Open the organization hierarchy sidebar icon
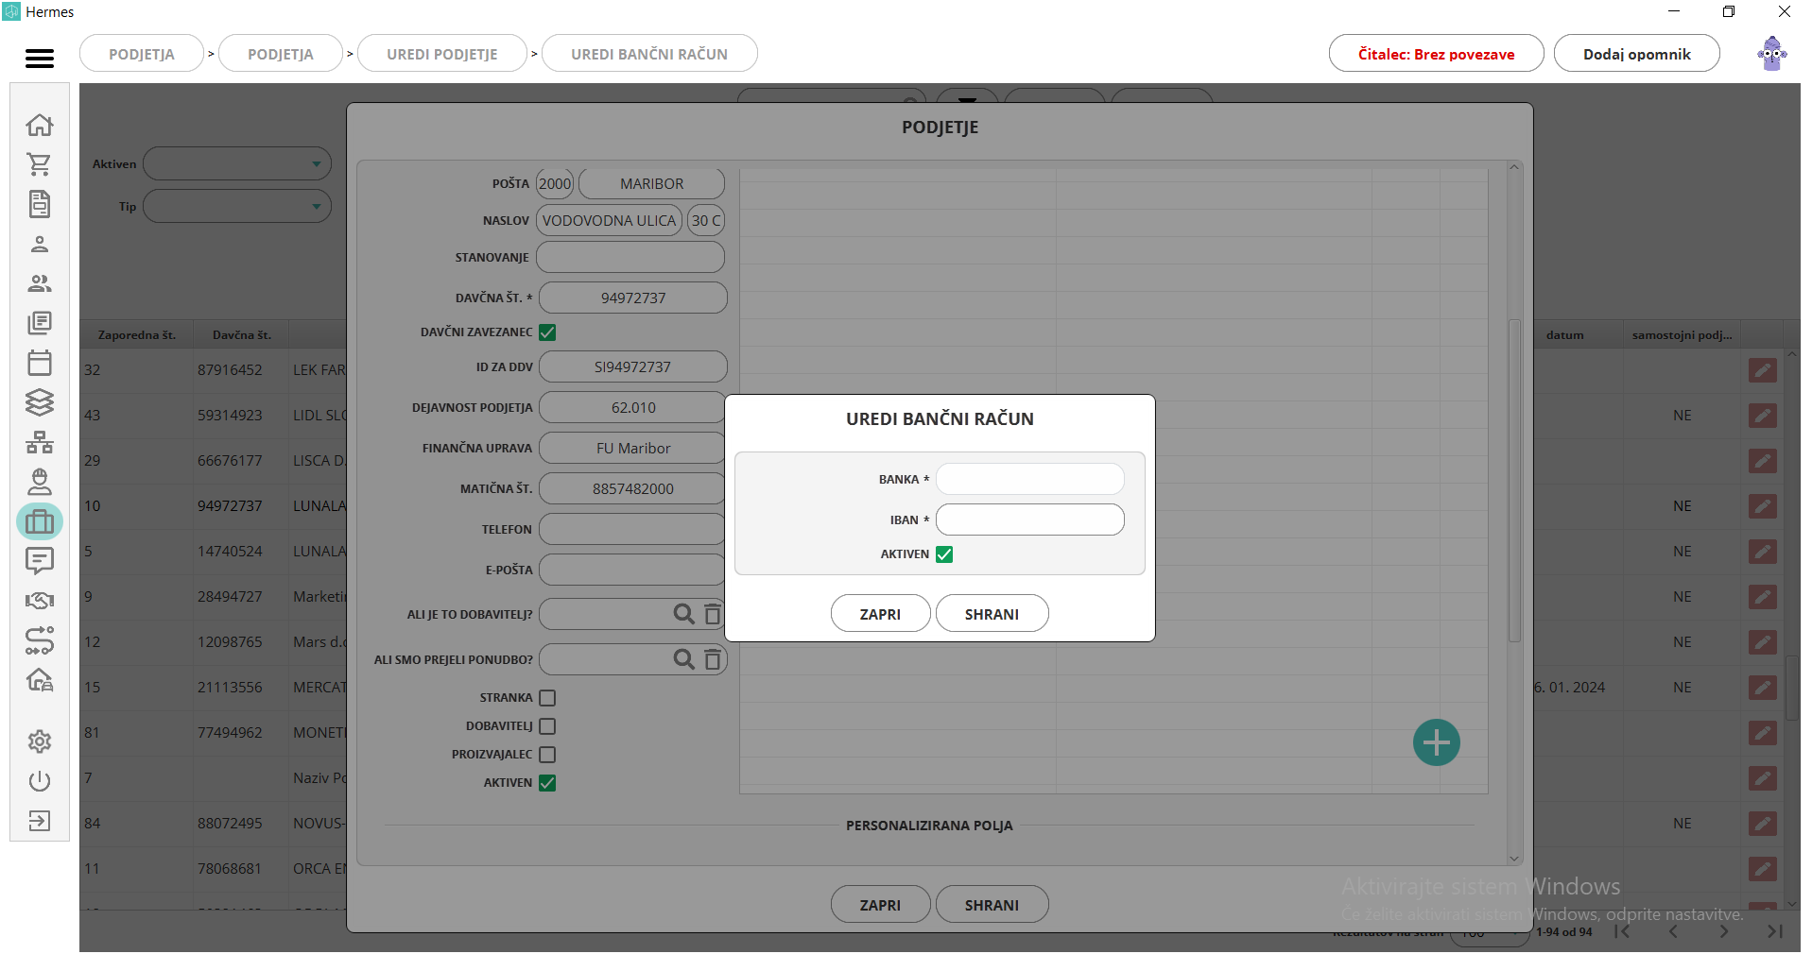 point(40,442)
